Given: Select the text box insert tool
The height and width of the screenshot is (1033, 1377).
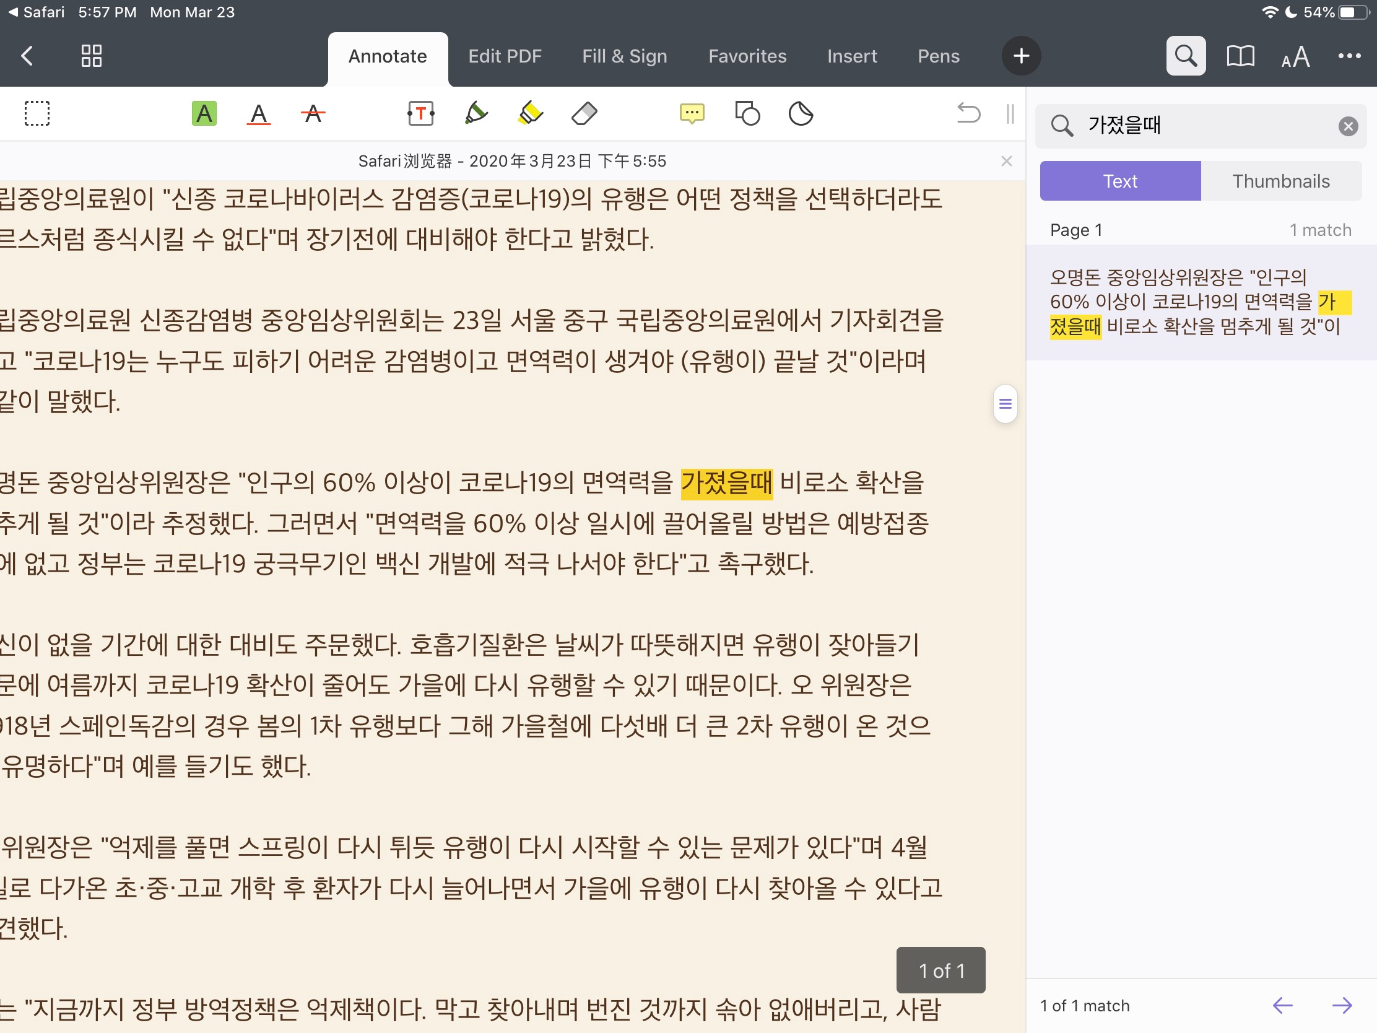Looking at the screenshot, I should coord(421,114).
